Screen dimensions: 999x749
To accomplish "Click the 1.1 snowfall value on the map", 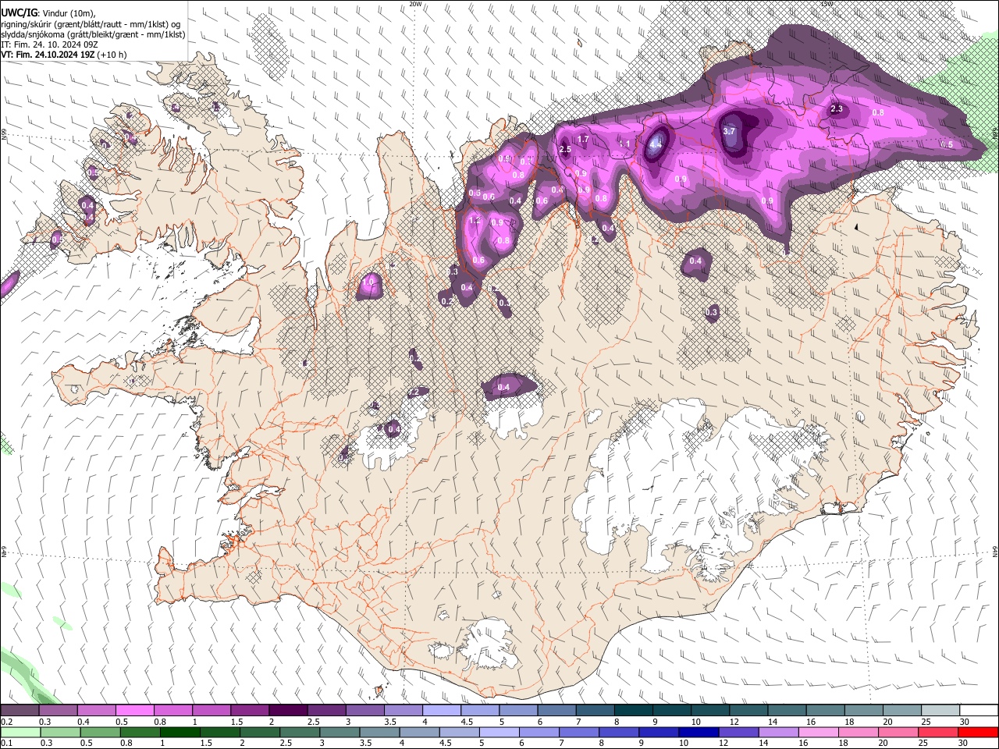I will tap(624, 144).
